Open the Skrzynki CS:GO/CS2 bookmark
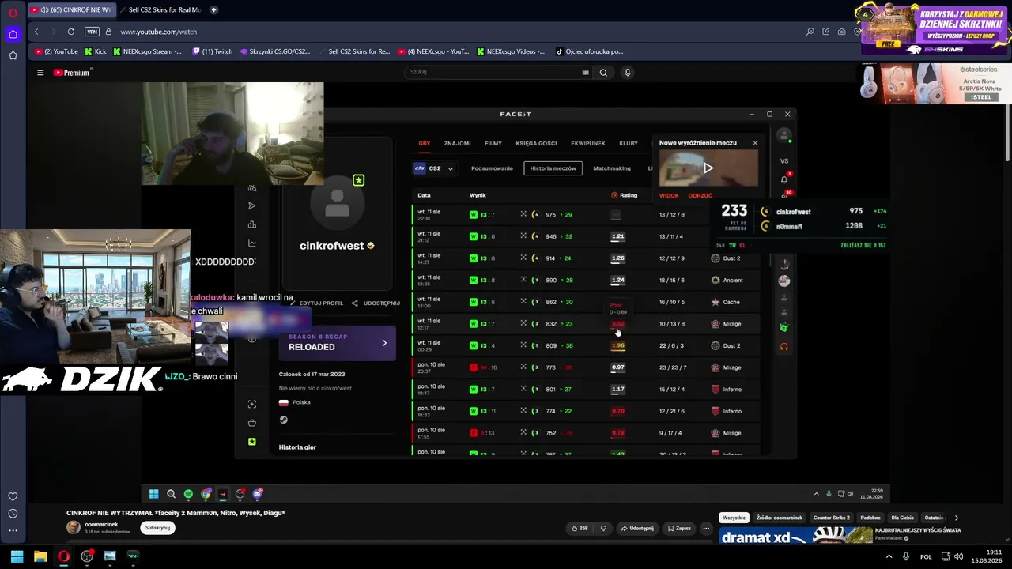 (x=274, y=51)
